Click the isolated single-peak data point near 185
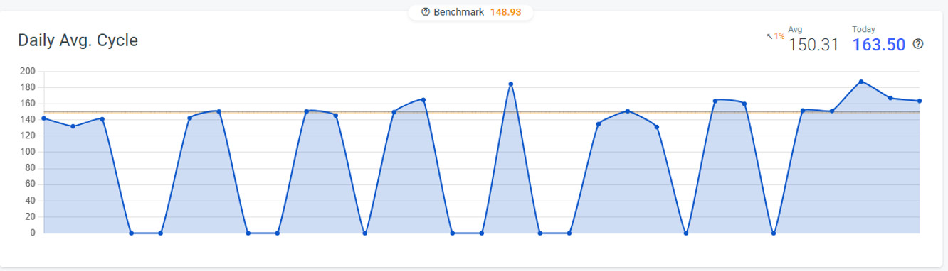 pyautogui.click(x=511, y=84)
